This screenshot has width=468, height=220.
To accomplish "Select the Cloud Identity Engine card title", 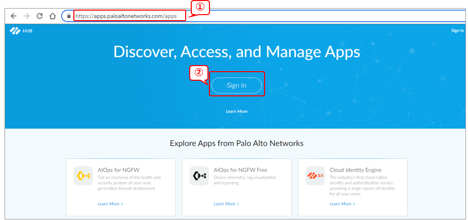I will [x=355, y=170].
